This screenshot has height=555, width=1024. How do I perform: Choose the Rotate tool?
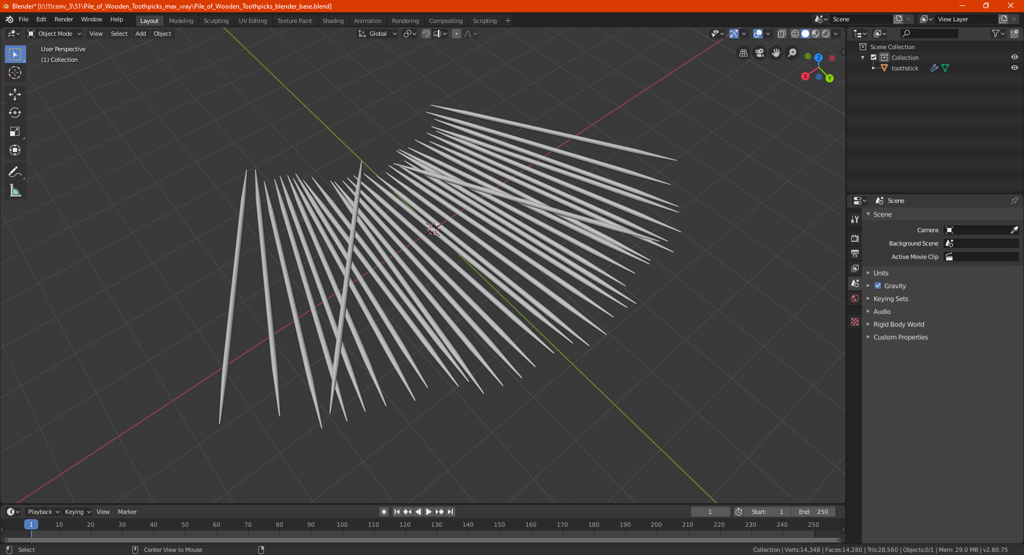[x=15, y=113]
